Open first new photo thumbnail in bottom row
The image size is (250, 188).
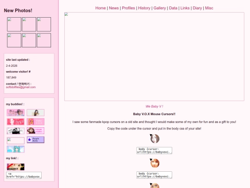click(14, 40)
